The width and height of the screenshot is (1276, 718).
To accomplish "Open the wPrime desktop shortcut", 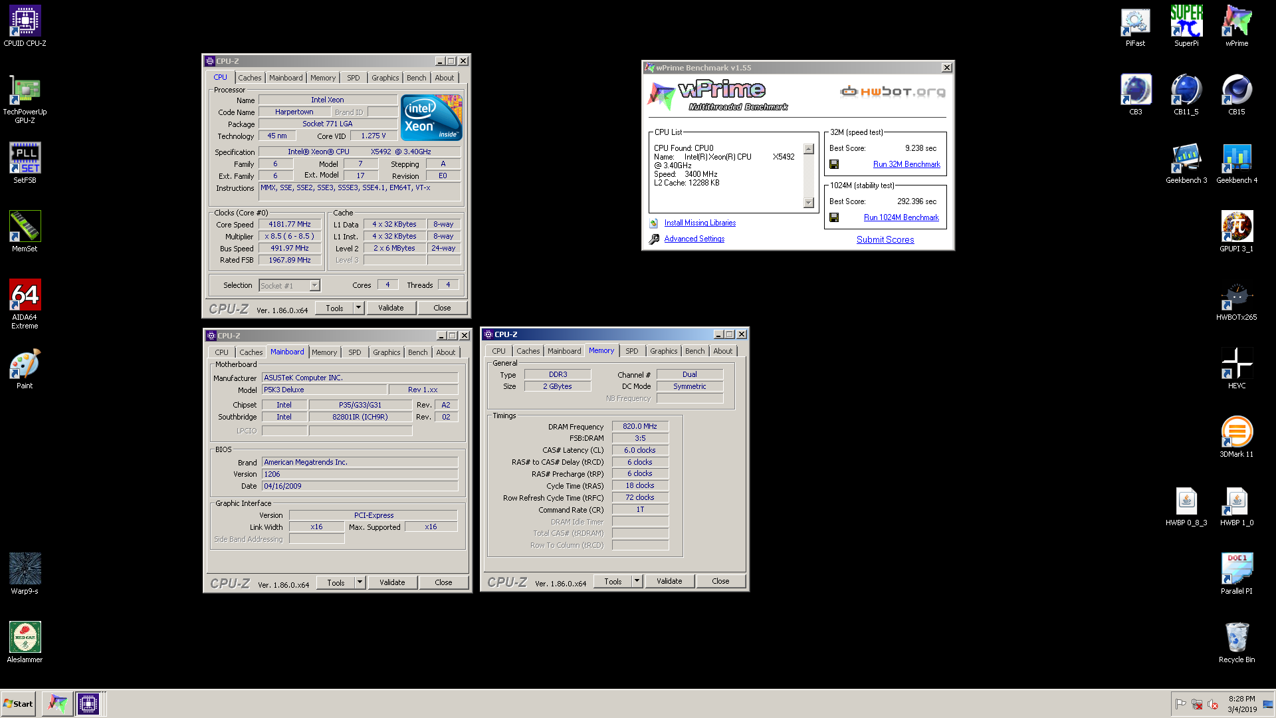I will point(1237,27).
